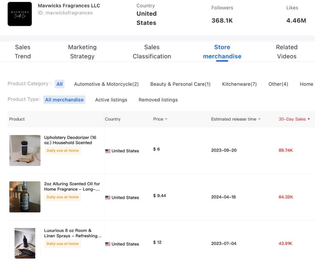Select the Store merchandise tab
This screenshot has height=261, width=315.
click(x=222, y=52)
